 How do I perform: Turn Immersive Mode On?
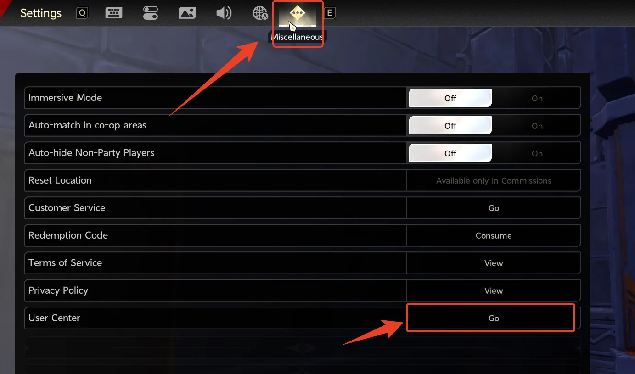point(537,98)
